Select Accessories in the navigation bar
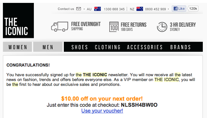Image resolution: width=207 pixels, height=118 pixels. [145, 47]
